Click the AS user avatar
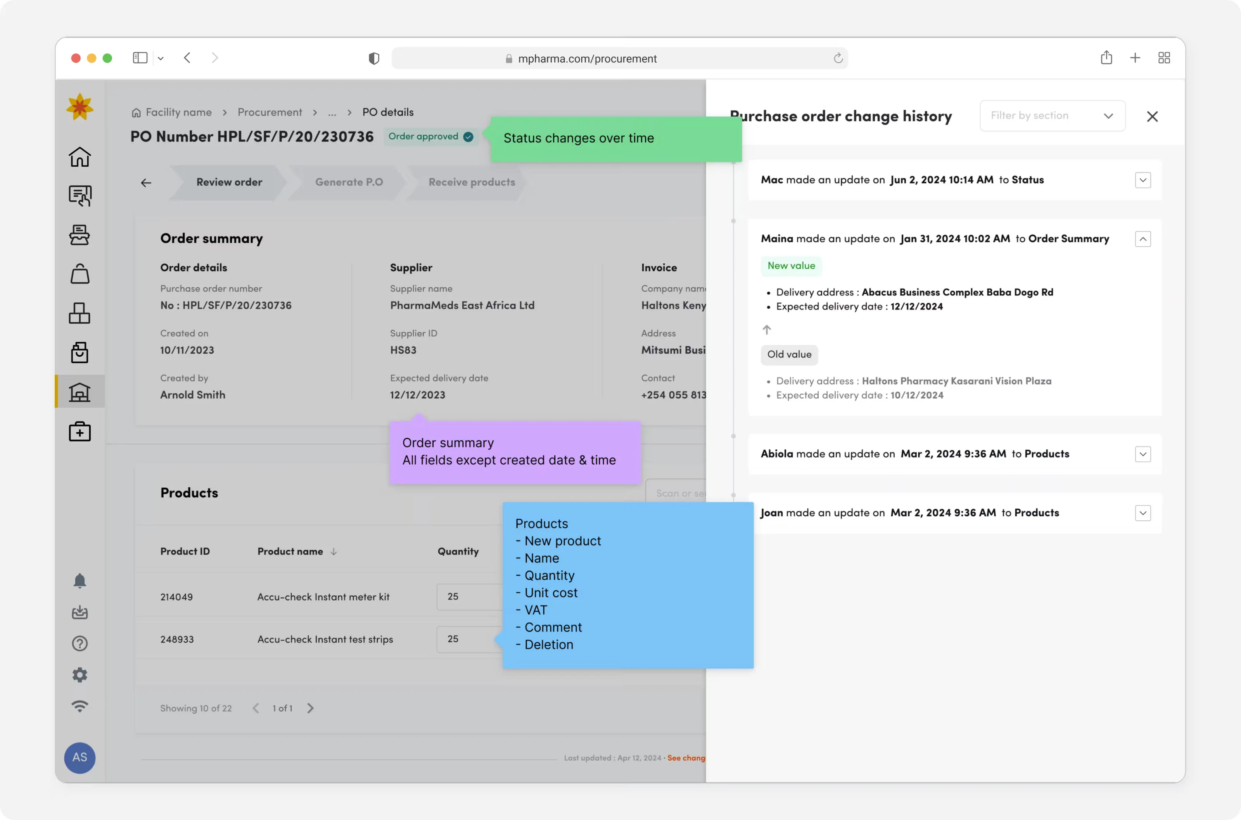This screenshot has width=1241, height=820. point(80,758)
